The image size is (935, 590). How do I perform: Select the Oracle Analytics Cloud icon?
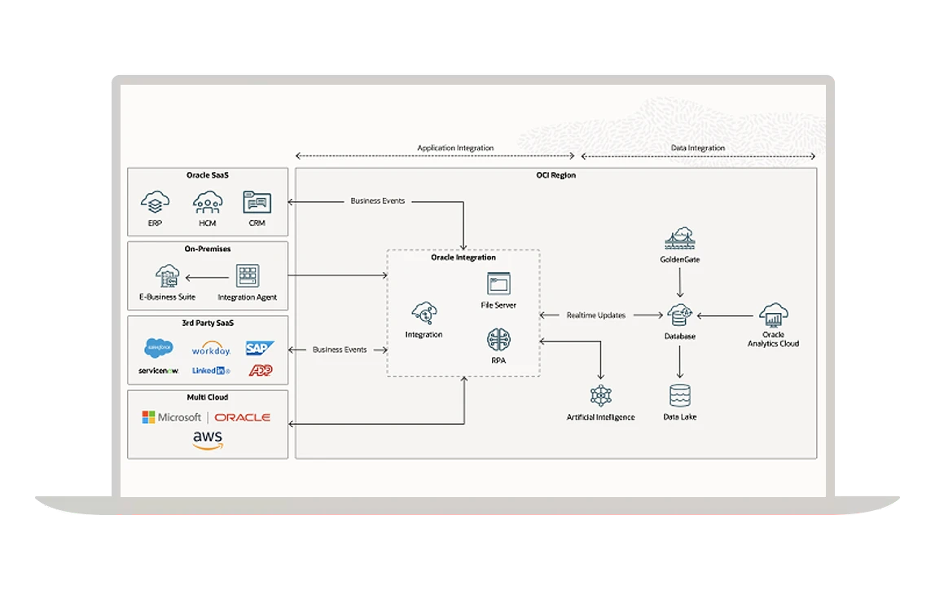coord(773,314)
